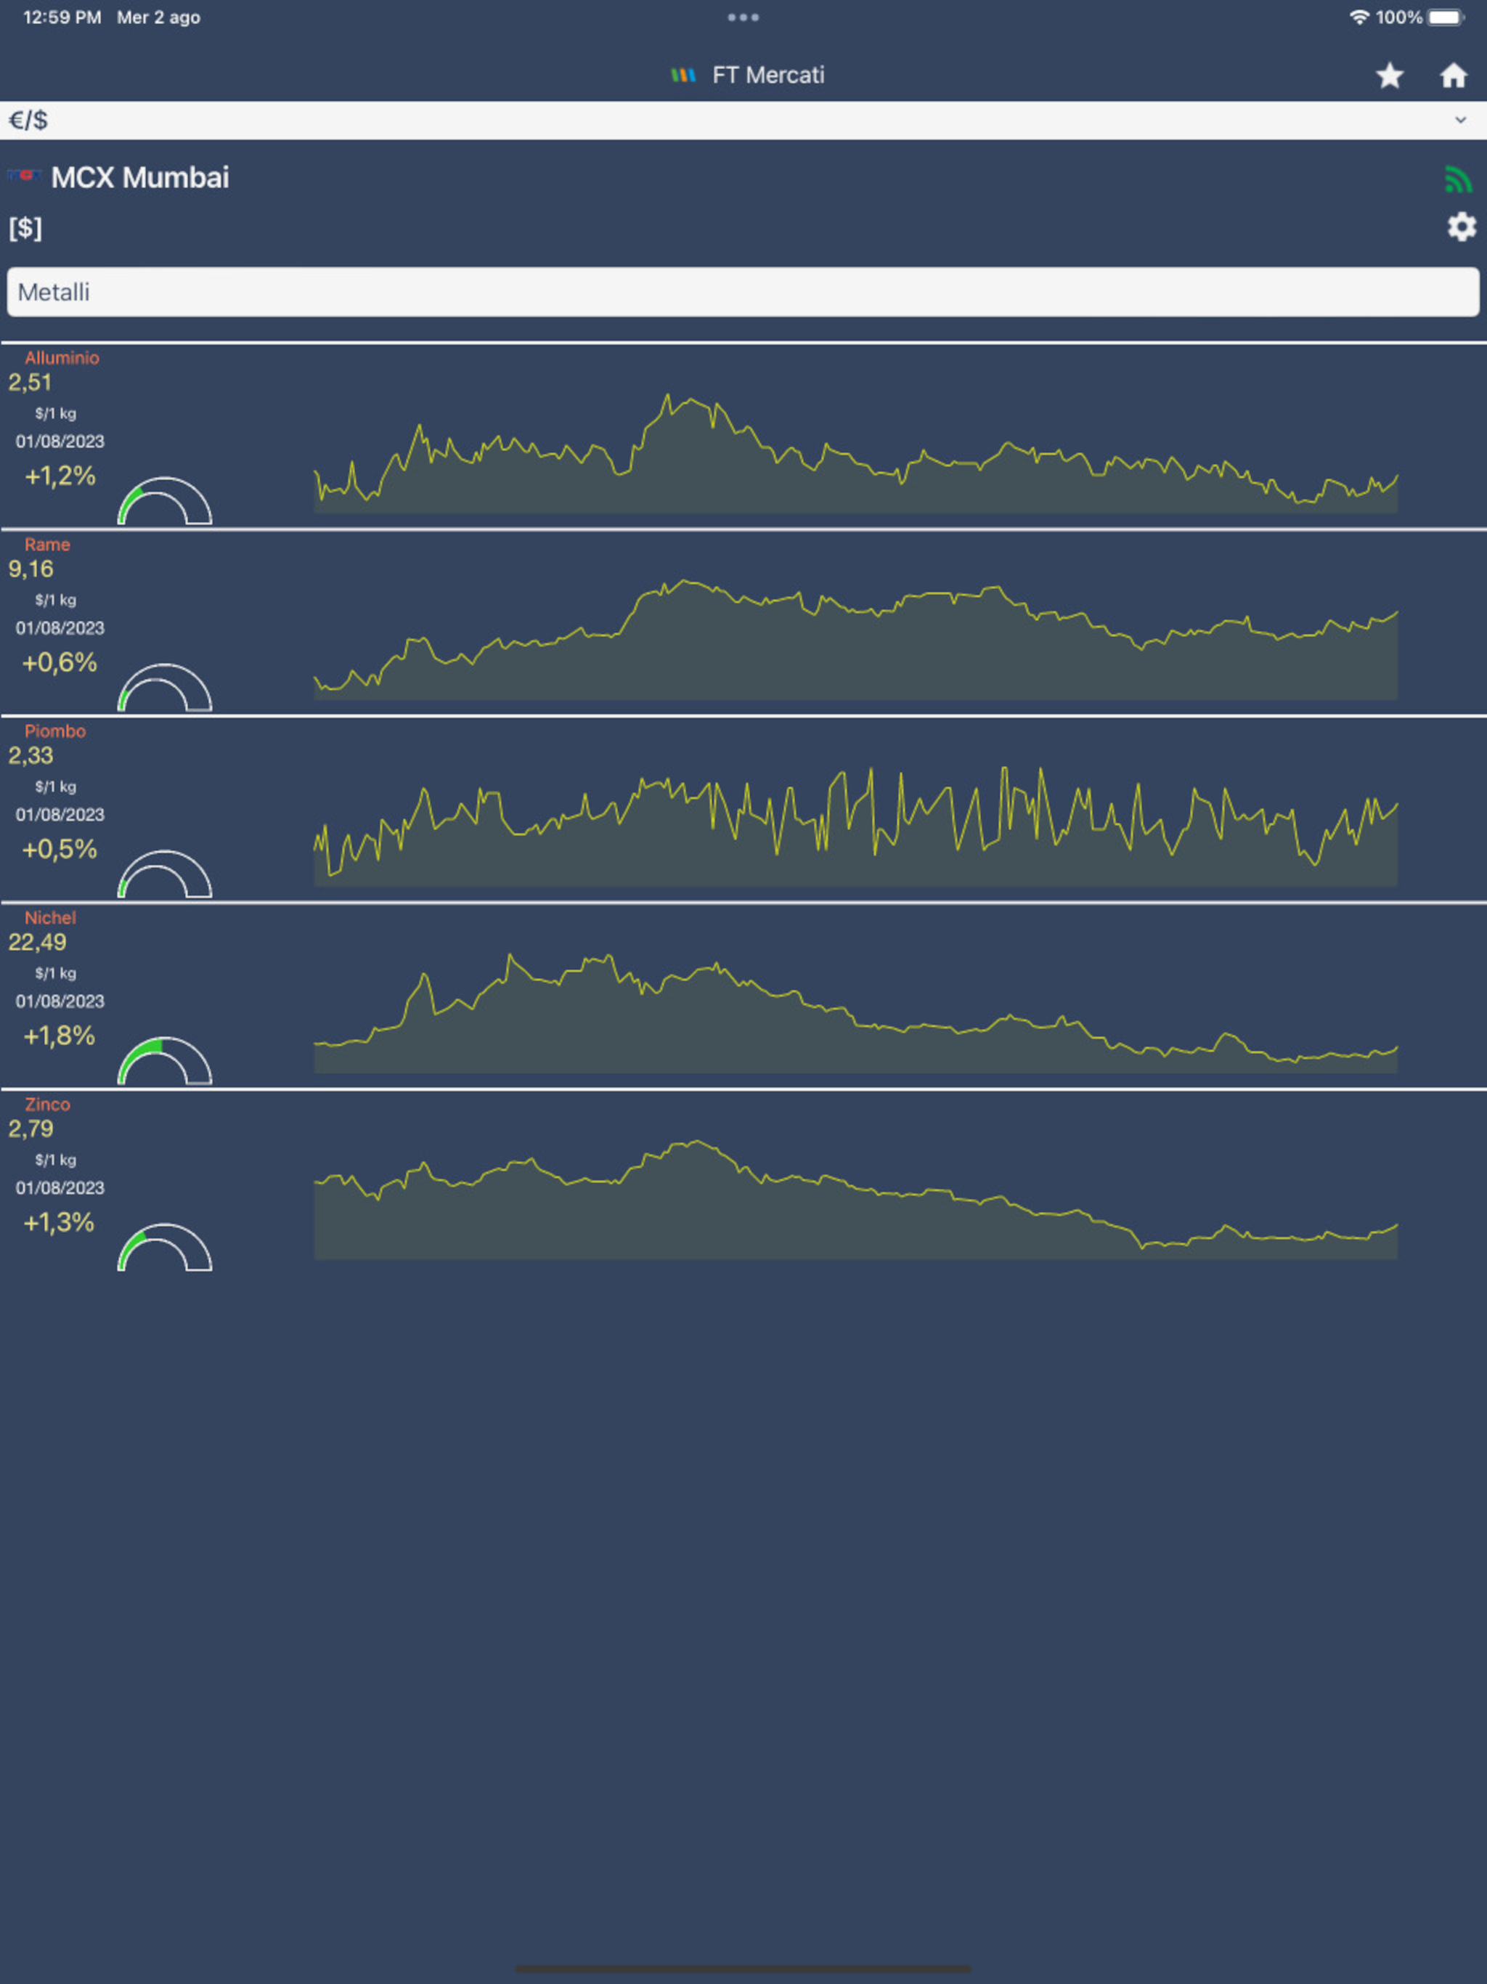Tap Rame price 9,16
The height and width of the screenshot is (1984, 1487).
[30, 569]
